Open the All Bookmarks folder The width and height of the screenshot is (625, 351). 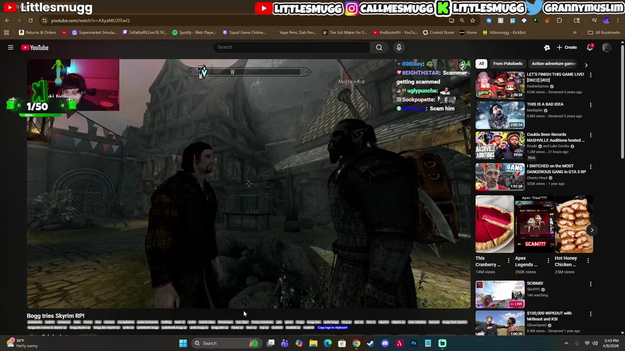click(x=604, y=33)
